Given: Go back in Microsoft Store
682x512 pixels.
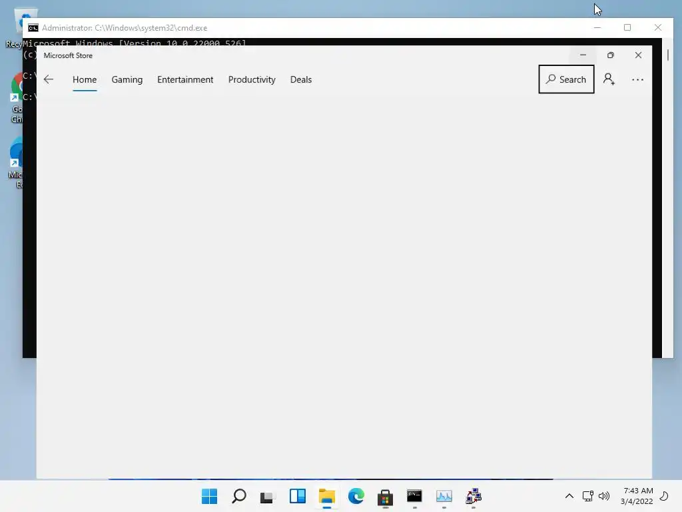Looking at the screenshot, I should [x=48, y=79].
